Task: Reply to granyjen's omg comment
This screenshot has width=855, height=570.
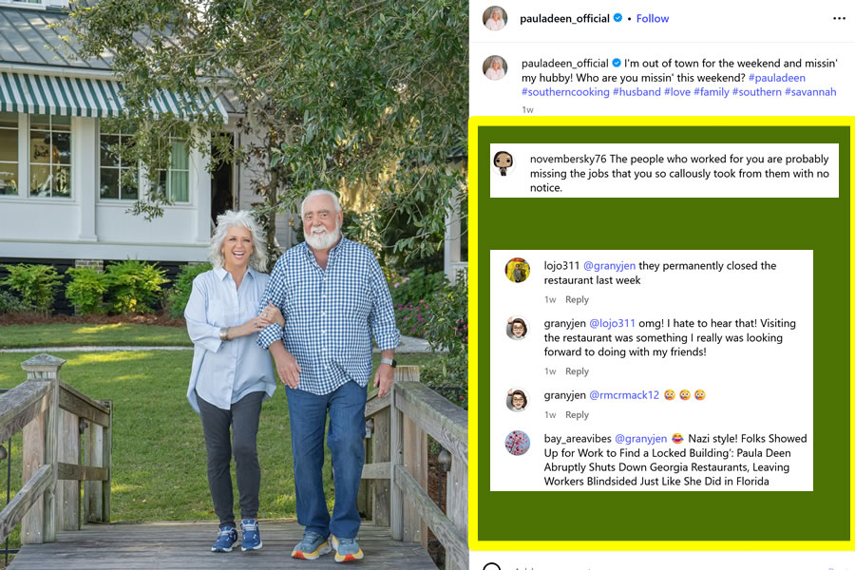Action: point(577,370)
